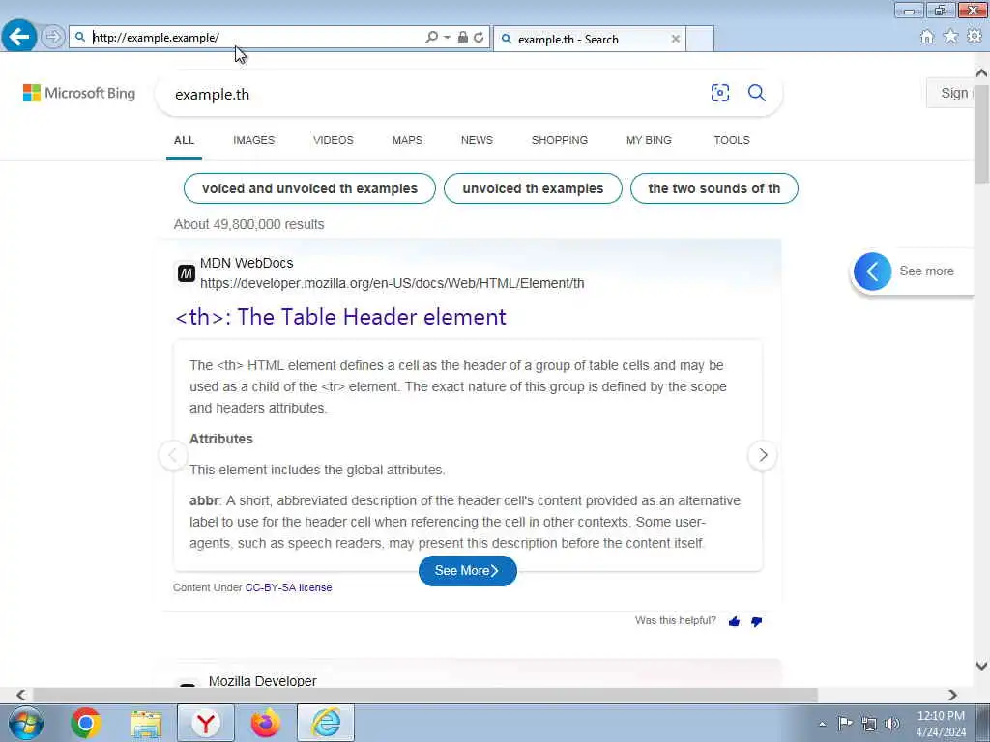Viewport: 990px width, 742px height.
Task: Select 'voiced and unvoiced th examples' suggestion
Action: [x=309, y=188]
